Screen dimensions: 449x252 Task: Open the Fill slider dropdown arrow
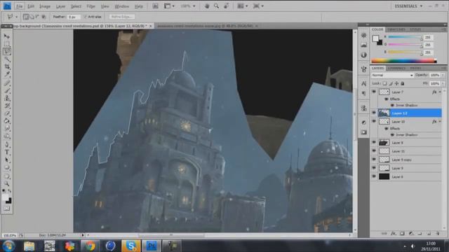(443, 83)
